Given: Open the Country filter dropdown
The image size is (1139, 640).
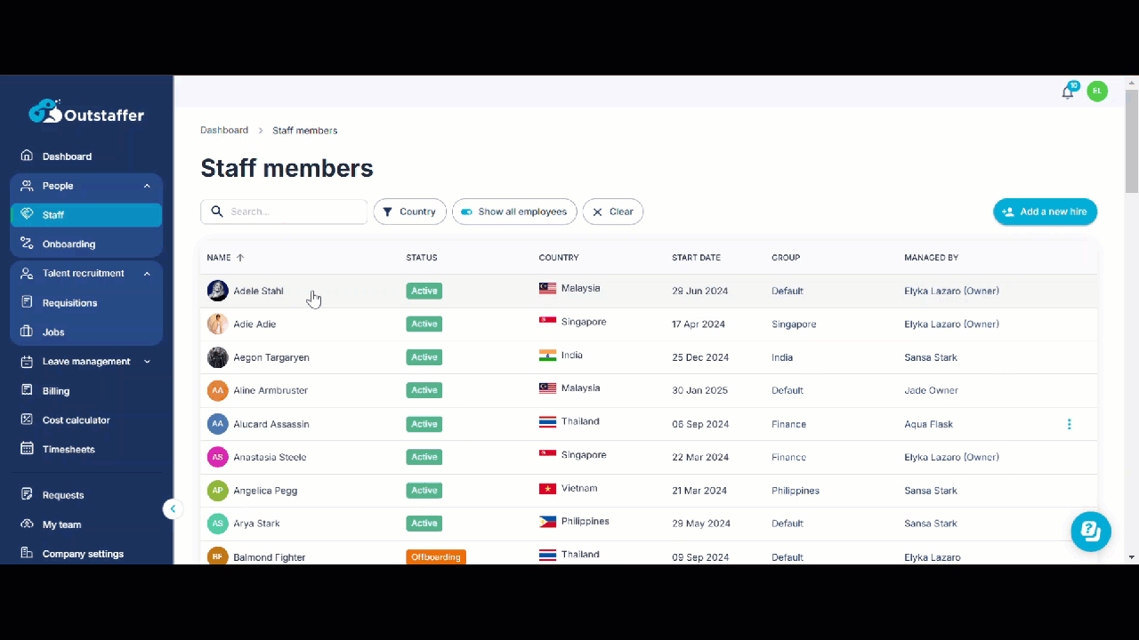Looking at the screenshot, I should (409, 212).
